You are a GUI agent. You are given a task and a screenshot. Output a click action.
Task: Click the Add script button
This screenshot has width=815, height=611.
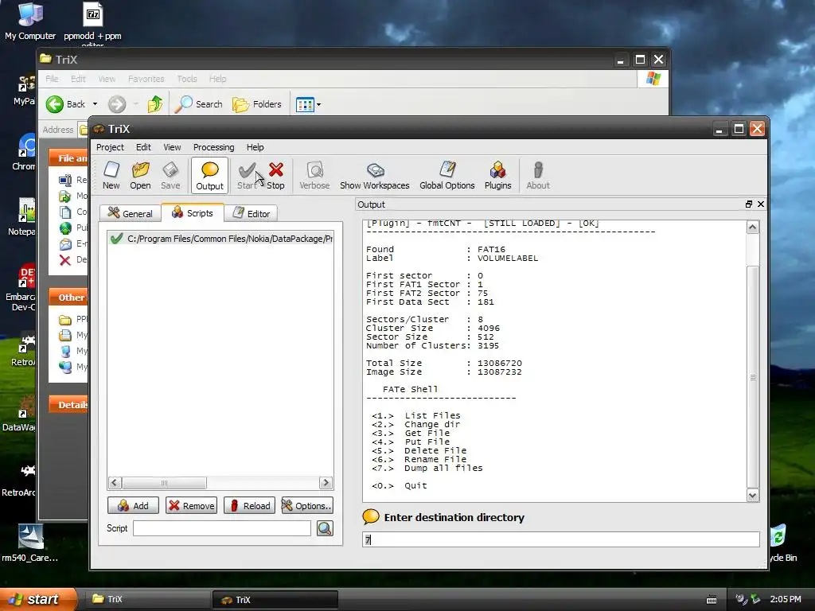coord(133,505)
